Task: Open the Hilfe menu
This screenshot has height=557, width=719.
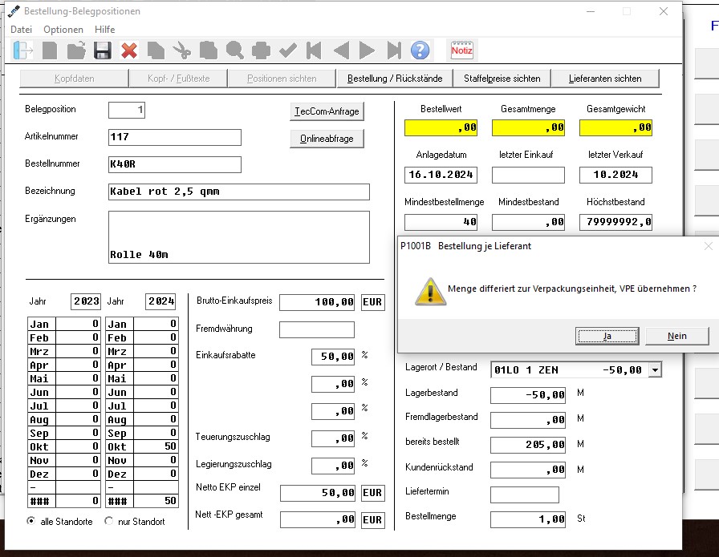Action: [104, 30]
